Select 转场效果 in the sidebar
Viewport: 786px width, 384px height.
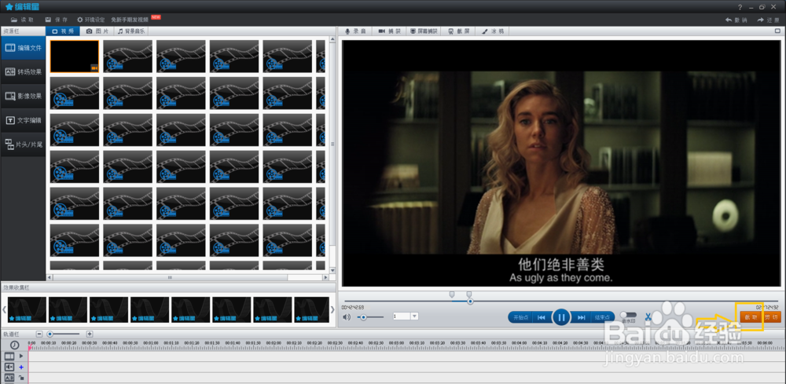(23, 71)
